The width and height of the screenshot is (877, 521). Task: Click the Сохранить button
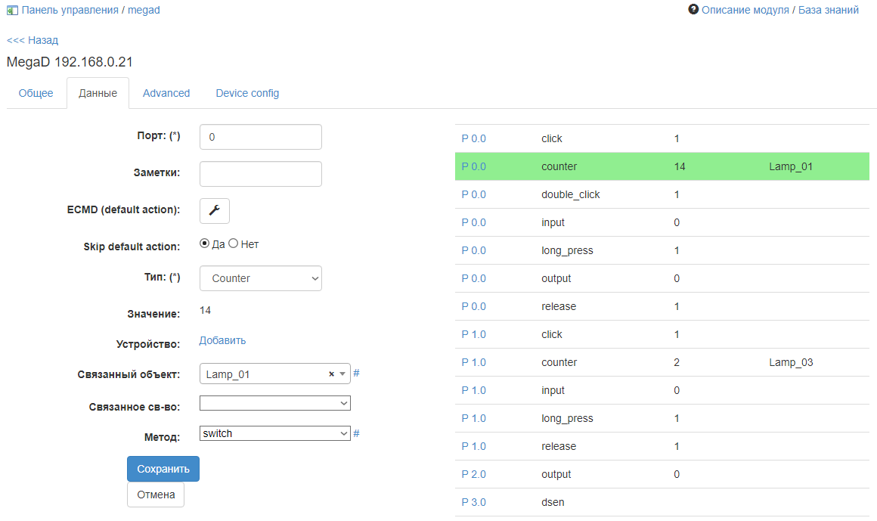pos(163,469)
